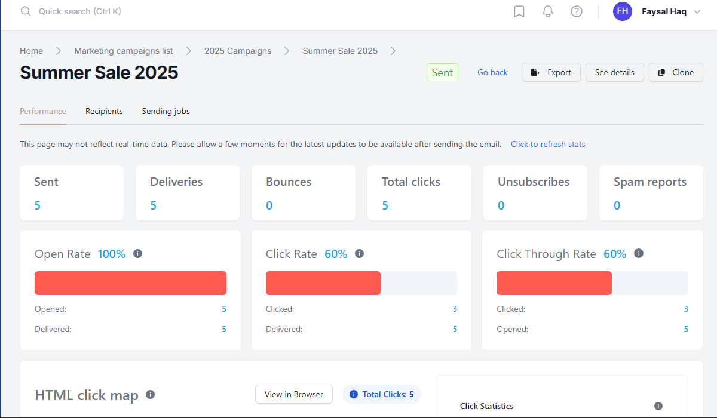Viewport: 717px width, 418px height.
Task: Click the HTML click map heading
Action: (87, 395)
